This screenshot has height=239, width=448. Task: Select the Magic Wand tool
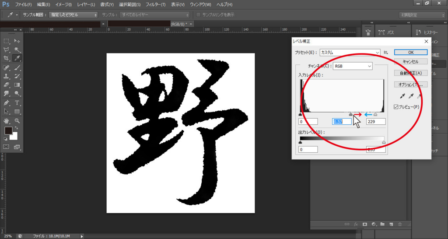(17, 50)
